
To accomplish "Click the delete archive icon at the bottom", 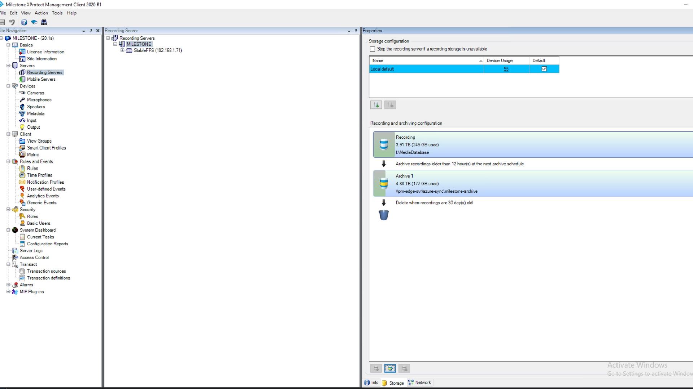I will (404, 368).
